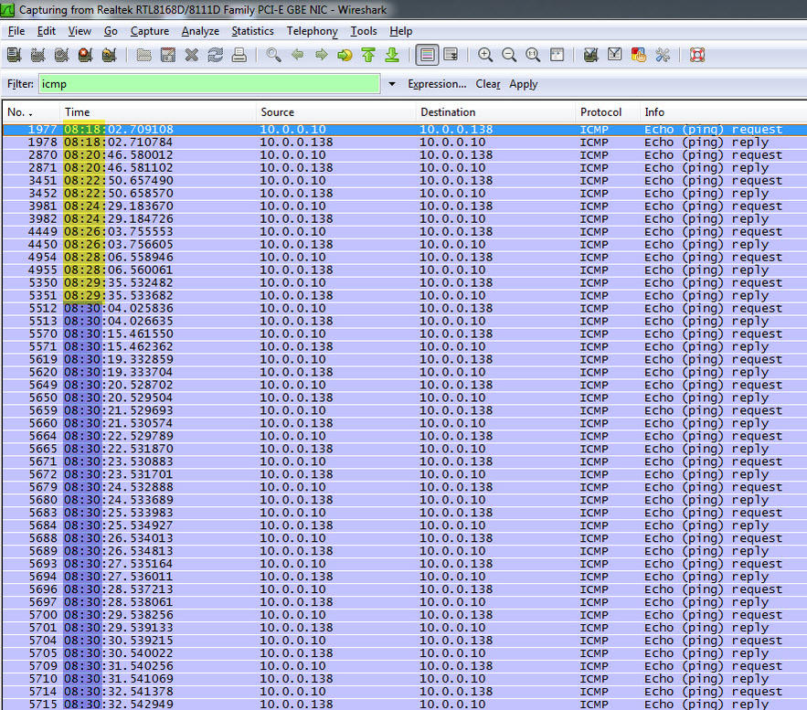Select packet number 5700
This screenshot has width=807, height=710.
point(405,615)
